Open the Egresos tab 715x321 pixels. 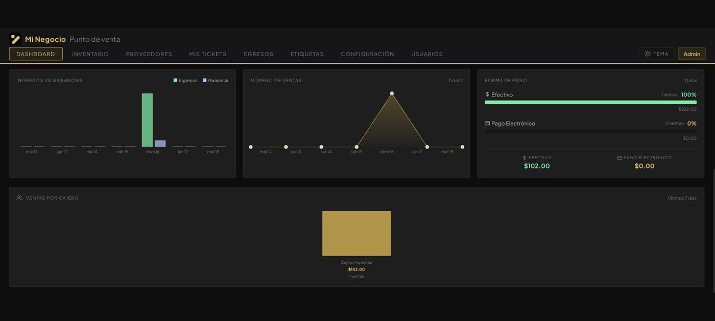point(258,54)
